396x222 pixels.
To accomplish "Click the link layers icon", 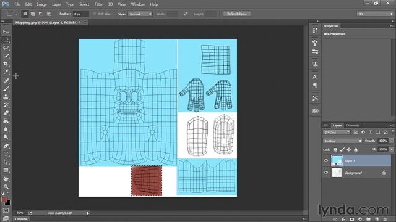I will click(335, 220).
